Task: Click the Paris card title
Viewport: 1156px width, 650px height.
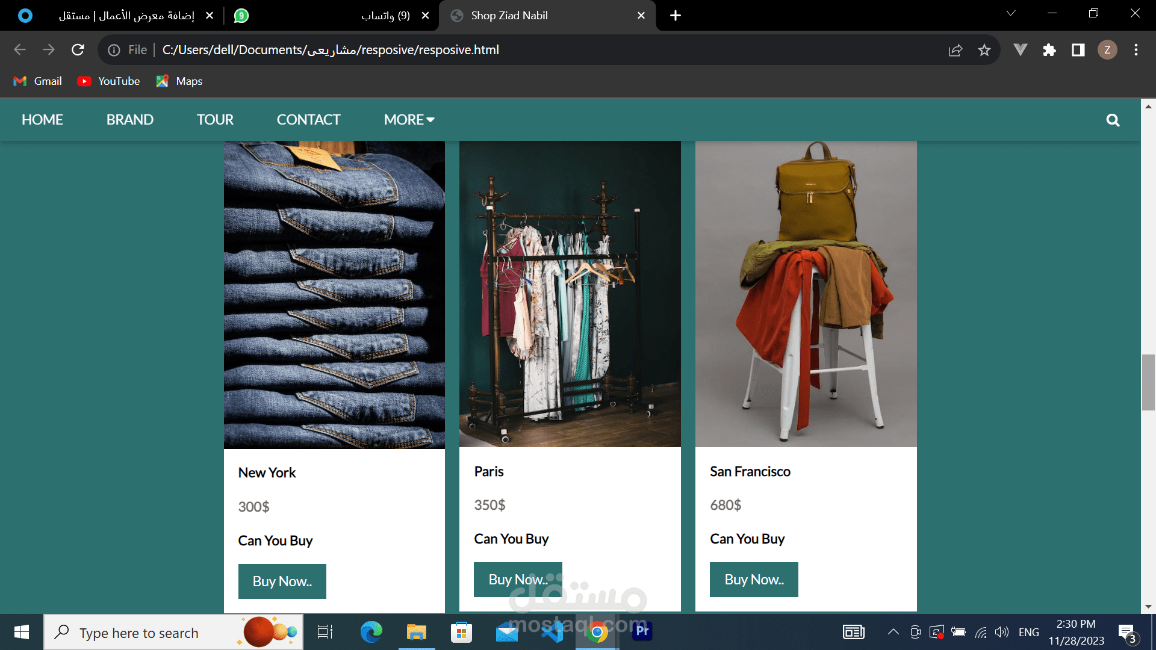Action: coord(489,472)
